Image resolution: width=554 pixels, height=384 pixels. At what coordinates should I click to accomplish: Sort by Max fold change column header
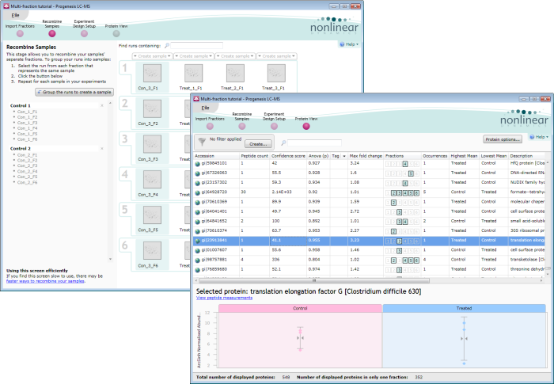366,156
